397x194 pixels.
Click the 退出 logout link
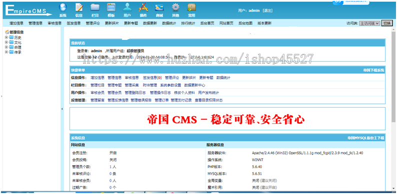[x=267, y=10]
